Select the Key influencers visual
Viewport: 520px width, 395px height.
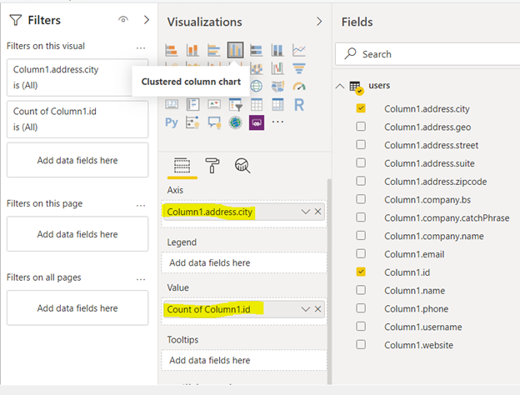(x=192, y=122)
